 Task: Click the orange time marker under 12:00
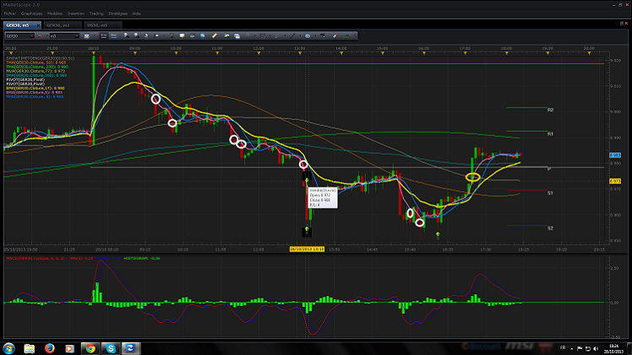(x=259, y=53)
